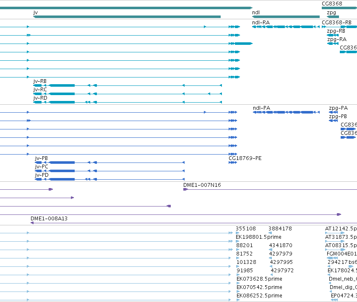Select the jv-RB transcript exon block
Screen dimensions: 357x302
pyautogui.click(x=62, y=85)
